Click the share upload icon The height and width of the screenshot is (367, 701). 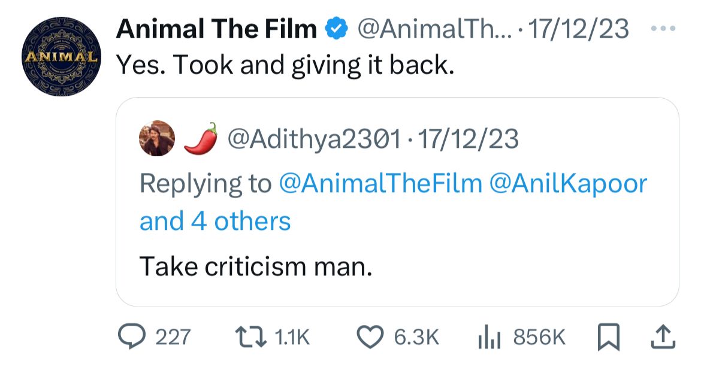tap(663, 337)
